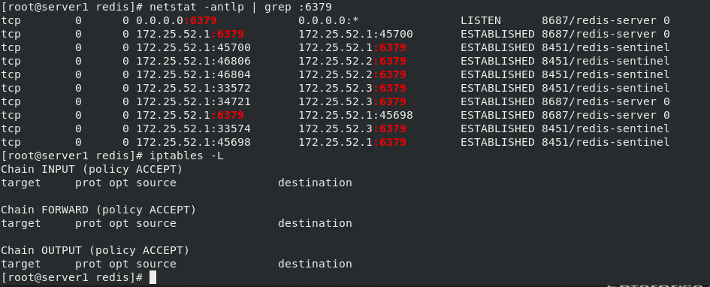This screenshot has width=710, height=287.
Task: Click foreign address 0.0.0.0:*
Action: (329, 20)
